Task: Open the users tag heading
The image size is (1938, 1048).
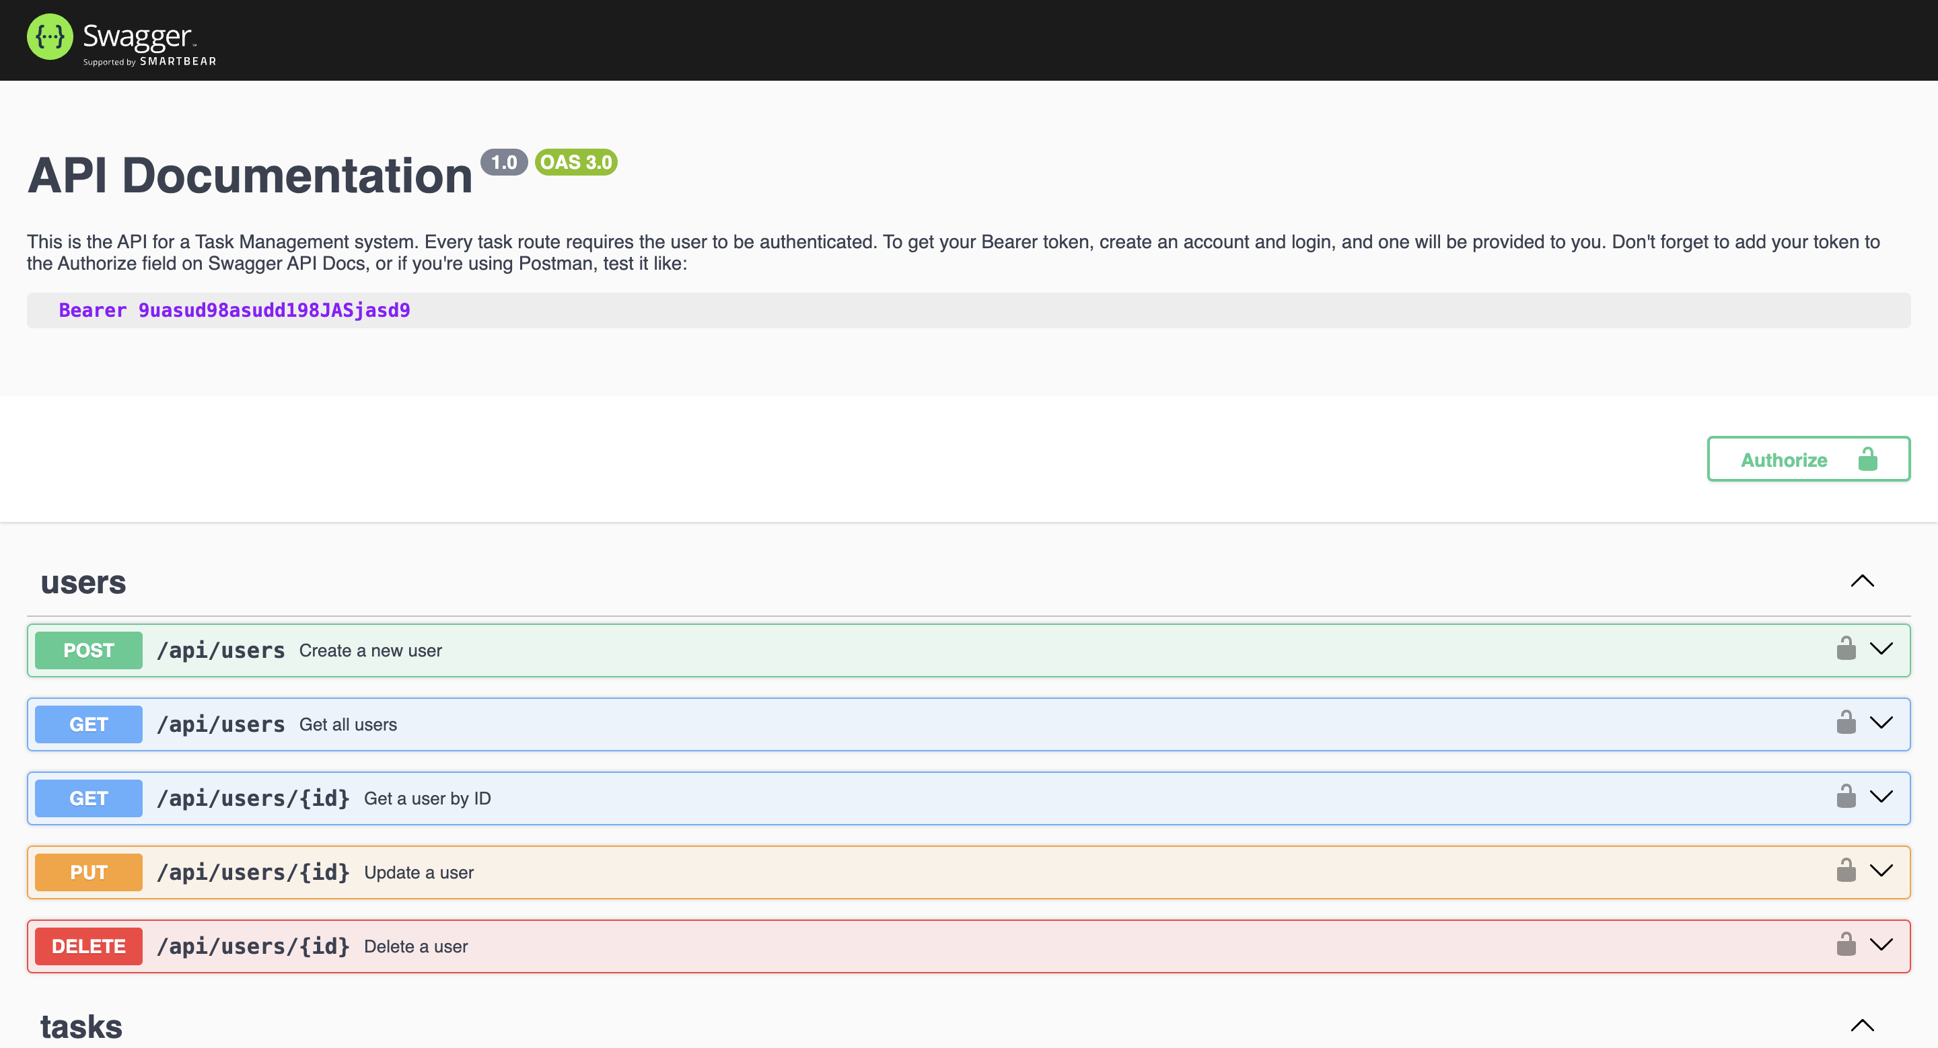Action: coord(83,583)
